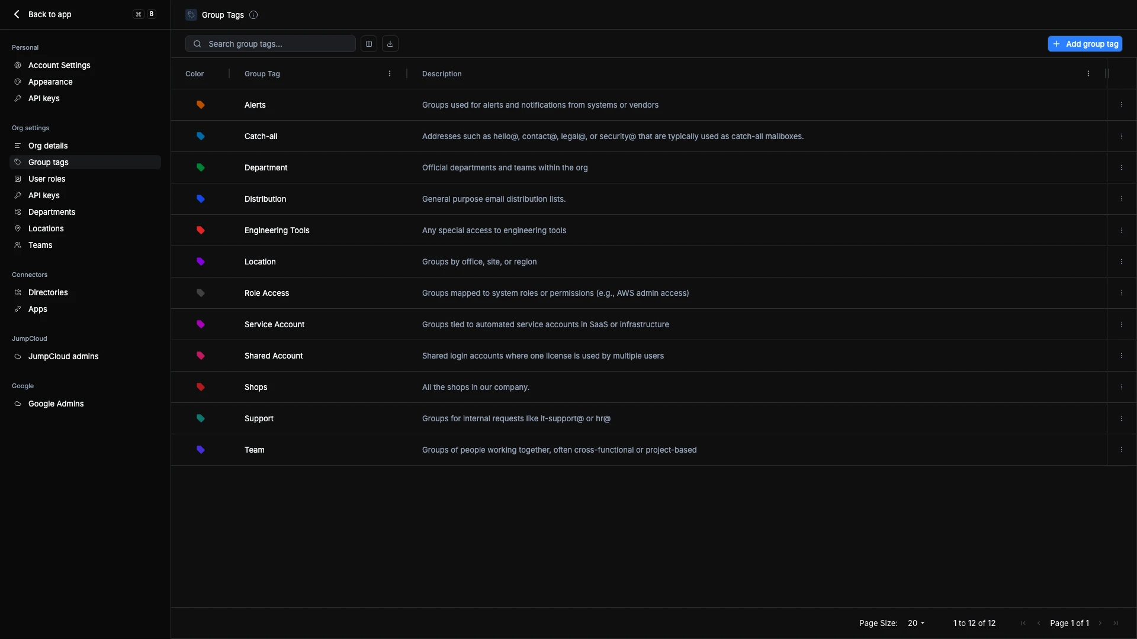This screenshot has height=639, width=1137.
Task: Click the purple Location tag icon
Action: tap(201, 262)
